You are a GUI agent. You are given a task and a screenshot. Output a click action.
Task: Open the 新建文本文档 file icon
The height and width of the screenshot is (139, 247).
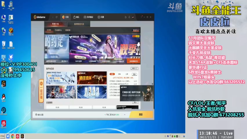pos(11,45)
